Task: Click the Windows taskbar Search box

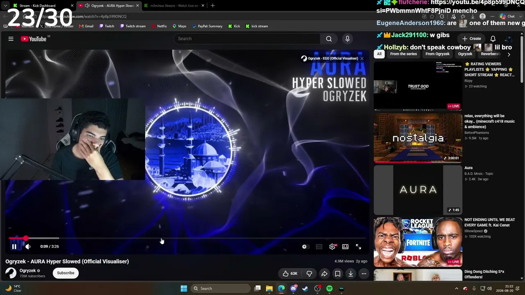Action: tap(220, 288)
